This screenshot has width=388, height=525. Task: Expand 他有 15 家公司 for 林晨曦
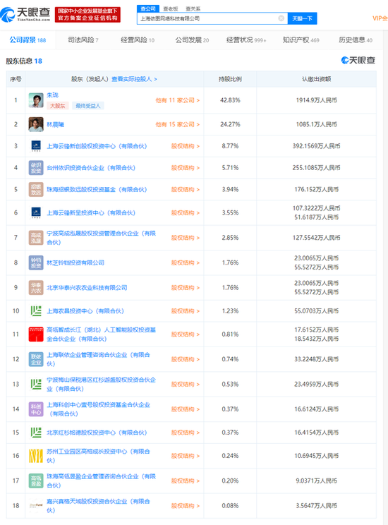(178, 125)
